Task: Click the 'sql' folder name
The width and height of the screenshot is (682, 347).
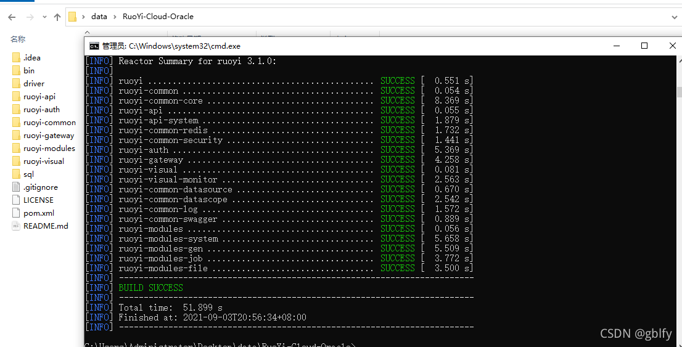Action: [x=29, y=174]
